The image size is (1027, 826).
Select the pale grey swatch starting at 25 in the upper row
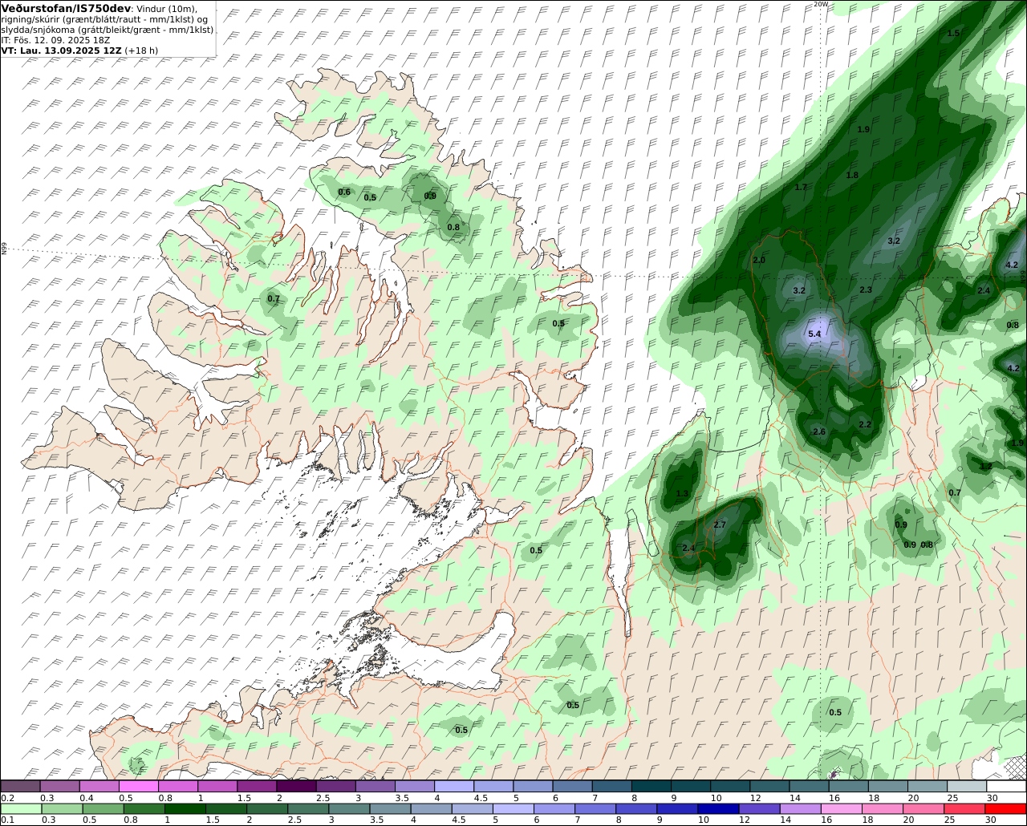(967, 786)
